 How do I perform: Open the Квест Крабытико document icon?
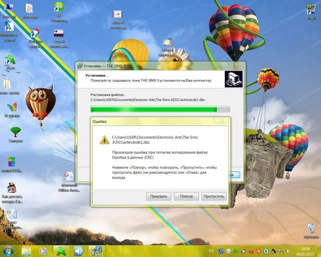coord(12,219)
